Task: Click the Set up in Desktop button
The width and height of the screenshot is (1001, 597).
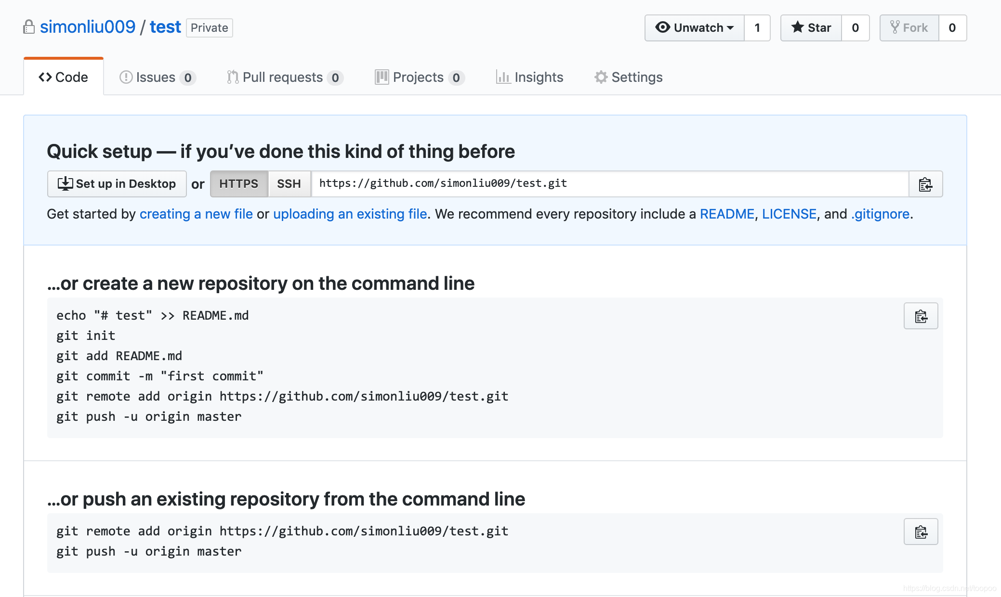Action: pos(116,183)
